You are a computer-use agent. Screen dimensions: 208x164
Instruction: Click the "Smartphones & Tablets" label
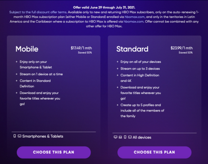coord(43,136)
